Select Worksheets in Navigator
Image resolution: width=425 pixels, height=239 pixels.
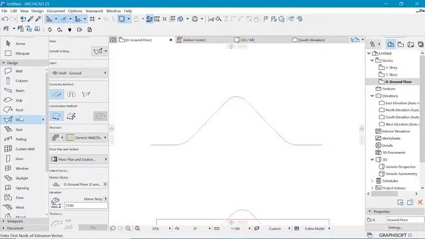tap(391, 138)
